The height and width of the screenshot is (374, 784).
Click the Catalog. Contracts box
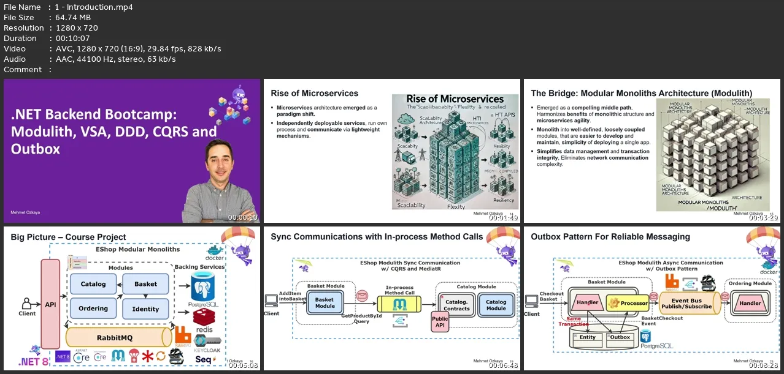[456, 305]
